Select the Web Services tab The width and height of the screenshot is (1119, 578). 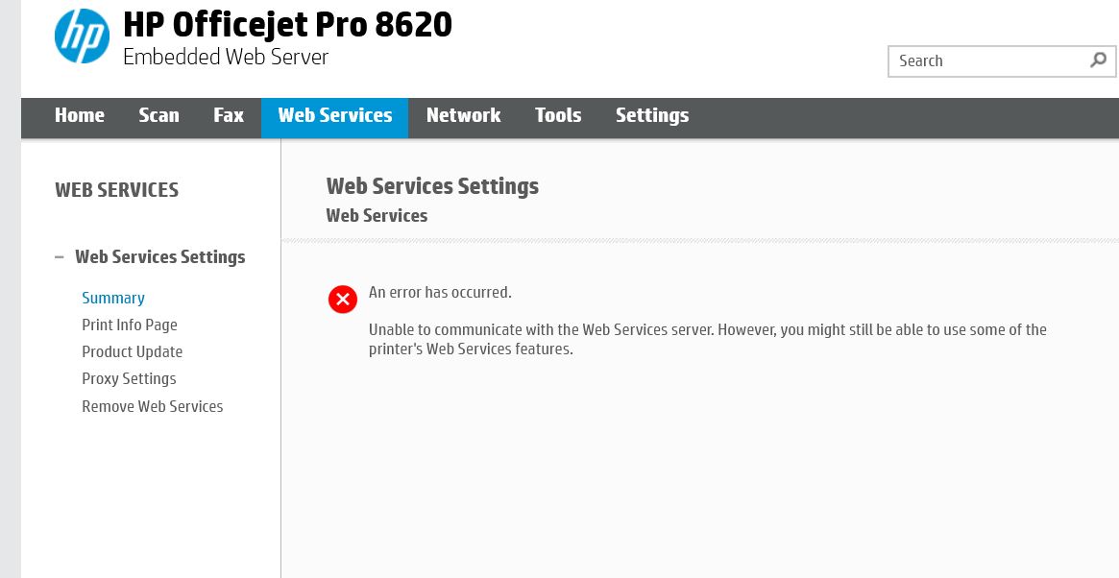334,115
